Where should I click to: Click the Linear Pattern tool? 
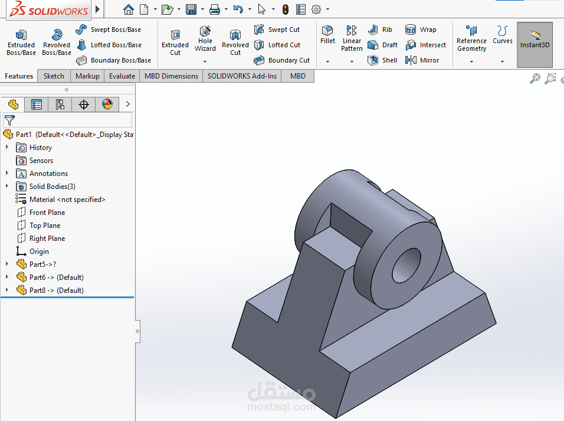coord(352,38)
